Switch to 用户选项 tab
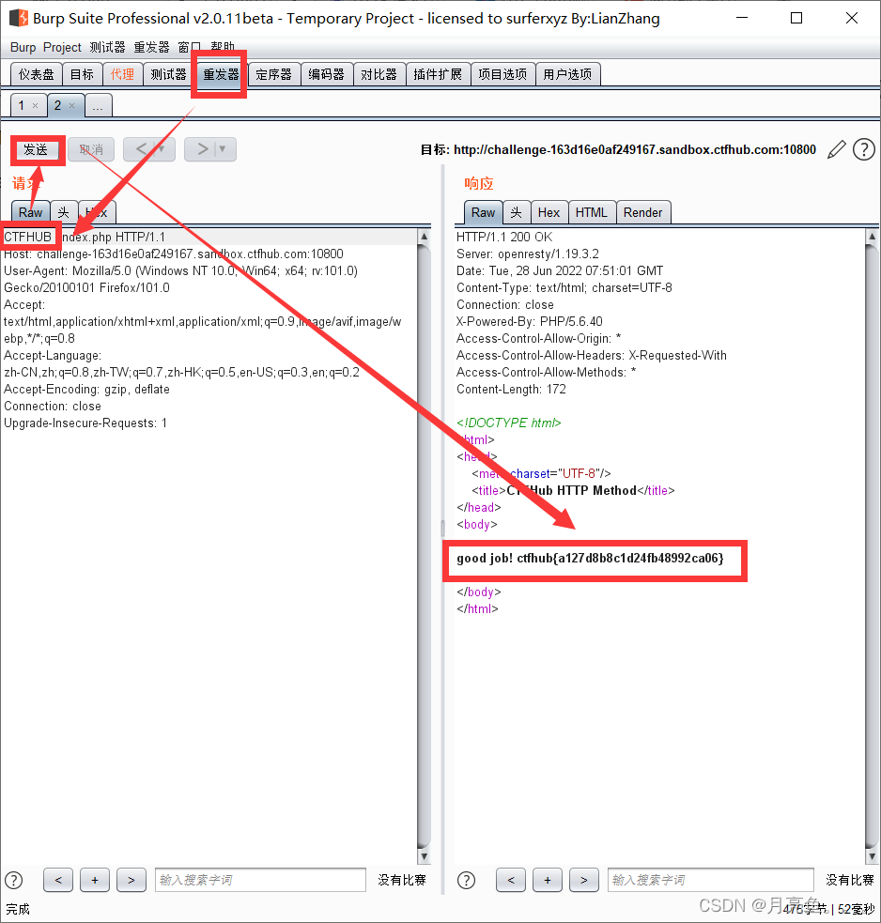Screen dimensions: 881x923 coord(567,74)
